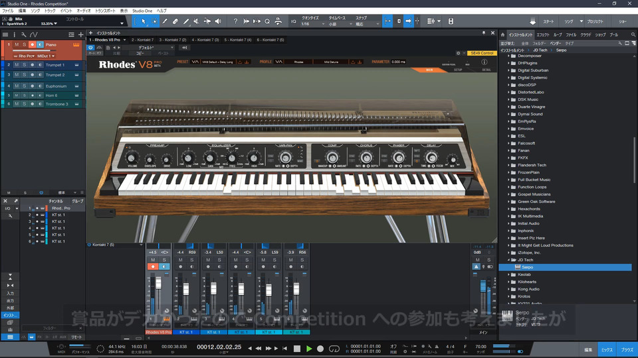
Task: Pin the instrument editor window
Action: coord(484,33)
